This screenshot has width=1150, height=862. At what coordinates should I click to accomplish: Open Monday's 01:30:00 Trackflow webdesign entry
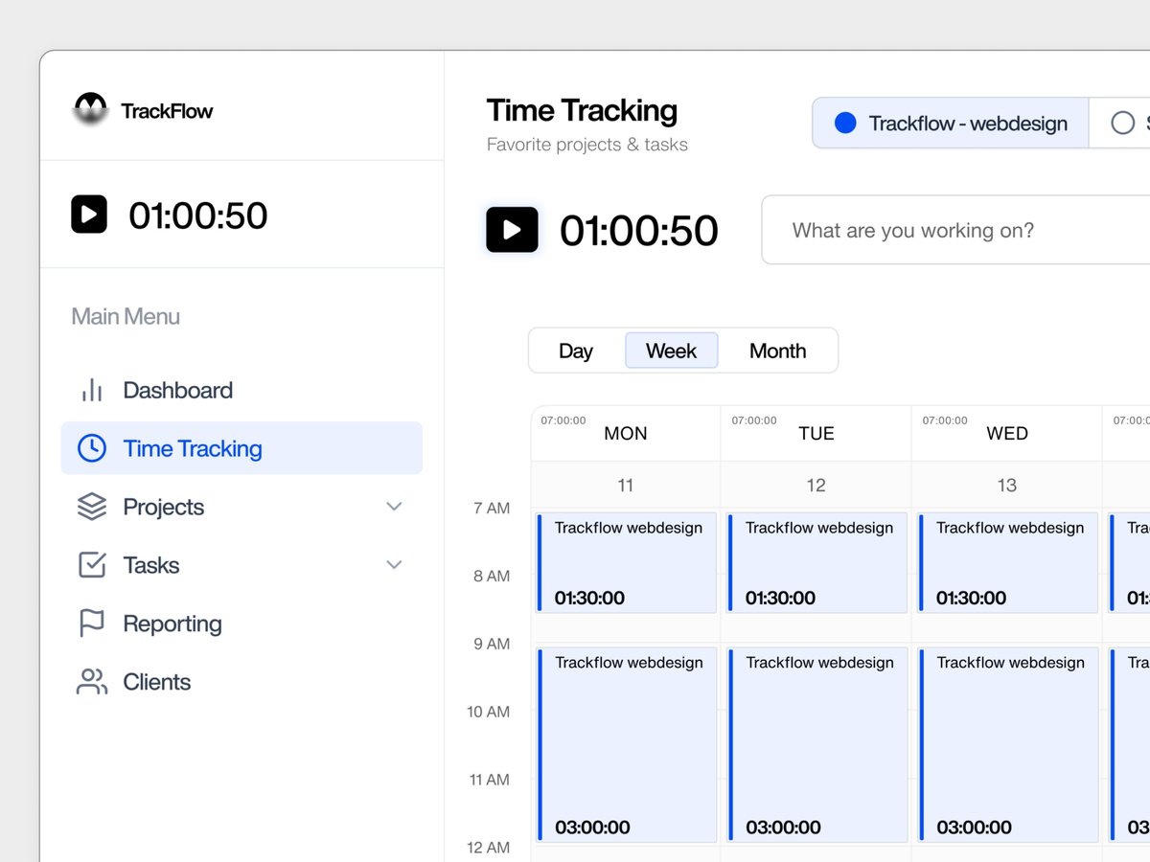[x=626, y=562]
